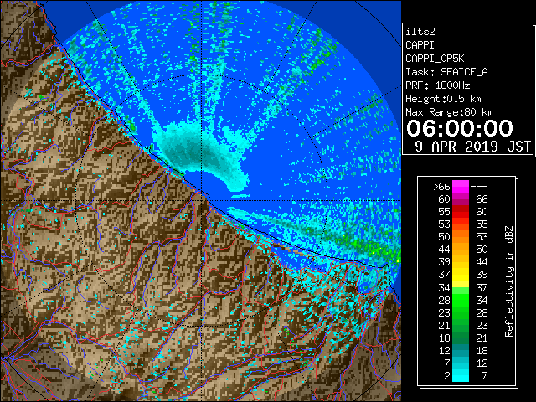Click the red 55–60 legend color band
This screenshot has width=536, height=402.
[x=461, y=212]
